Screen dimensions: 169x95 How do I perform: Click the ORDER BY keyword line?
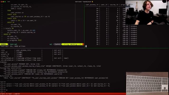(7, 34)
